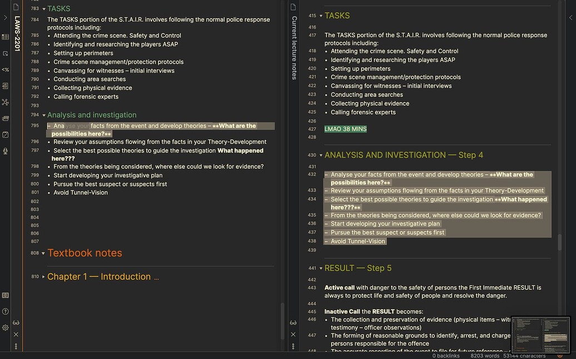
Task: Click the orange status bar icon at bottom right
Action: coord(560,356)
